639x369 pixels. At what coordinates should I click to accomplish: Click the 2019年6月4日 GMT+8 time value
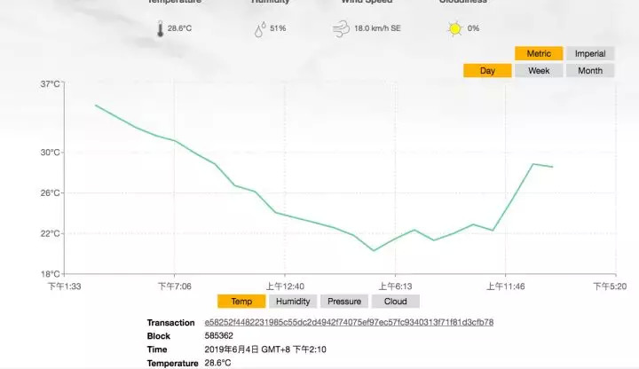pos(265,349)
